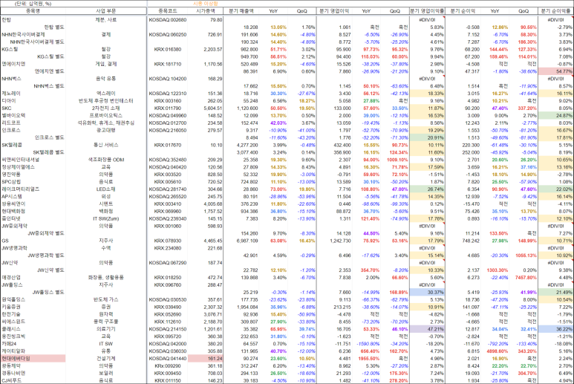Select the 풍력 구조물 business cell
The image size is (574, 384).
pyautogui.click(x=105, y=322)
